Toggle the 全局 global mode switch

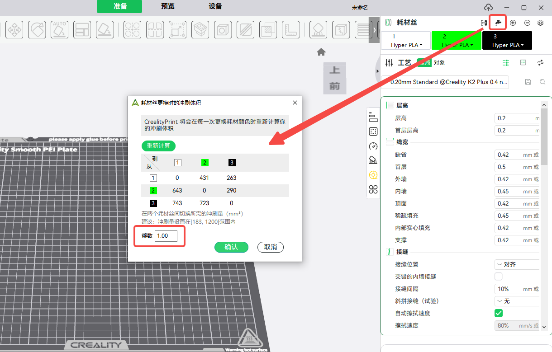(x=424, y=63)
